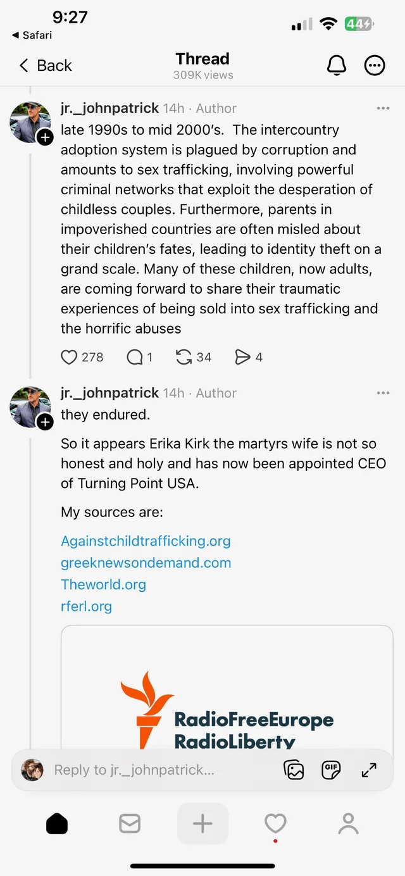Switch to the Home tab

[57, 823]
